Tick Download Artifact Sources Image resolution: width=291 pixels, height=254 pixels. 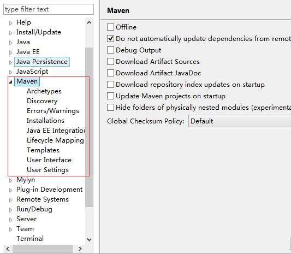tap(110, 62)
